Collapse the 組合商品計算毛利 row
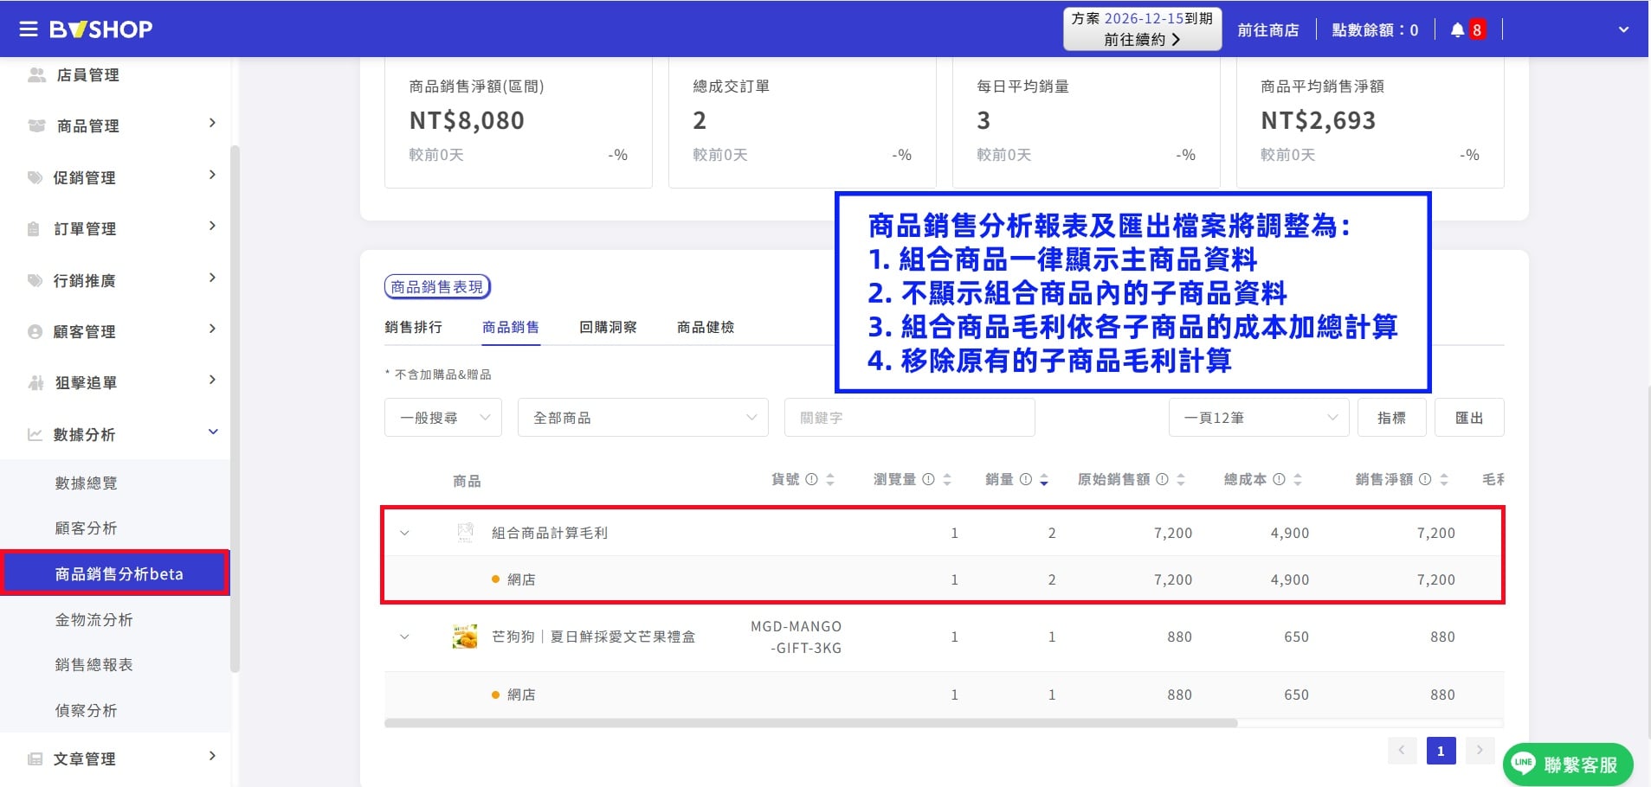The height and width of the screenshot is (787, 1651). 404,533
